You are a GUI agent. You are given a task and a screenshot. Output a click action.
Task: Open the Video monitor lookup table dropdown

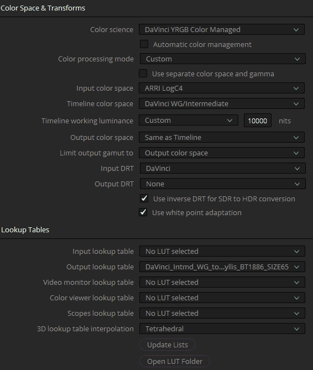tap(222, 282)
